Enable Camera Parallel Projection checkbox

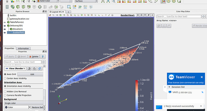pos(5,95)
